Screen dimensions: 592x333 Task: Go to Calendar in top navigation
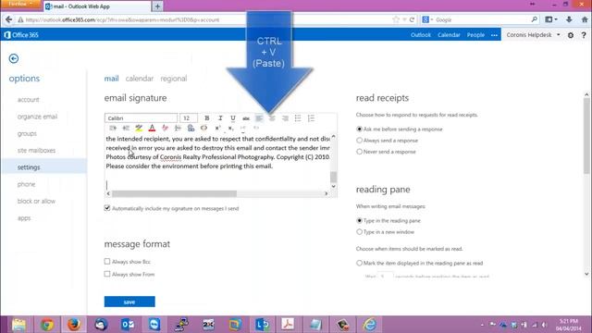(449, 35)
